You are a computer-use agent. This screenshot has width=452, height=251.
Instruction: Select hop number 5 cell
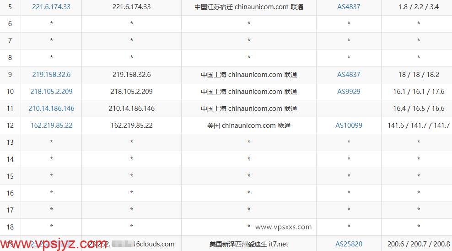pyautogui.click(x=10, y=7)
